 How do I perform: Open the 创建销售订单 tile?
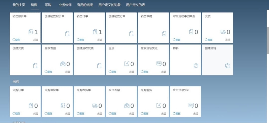(121, 28)
